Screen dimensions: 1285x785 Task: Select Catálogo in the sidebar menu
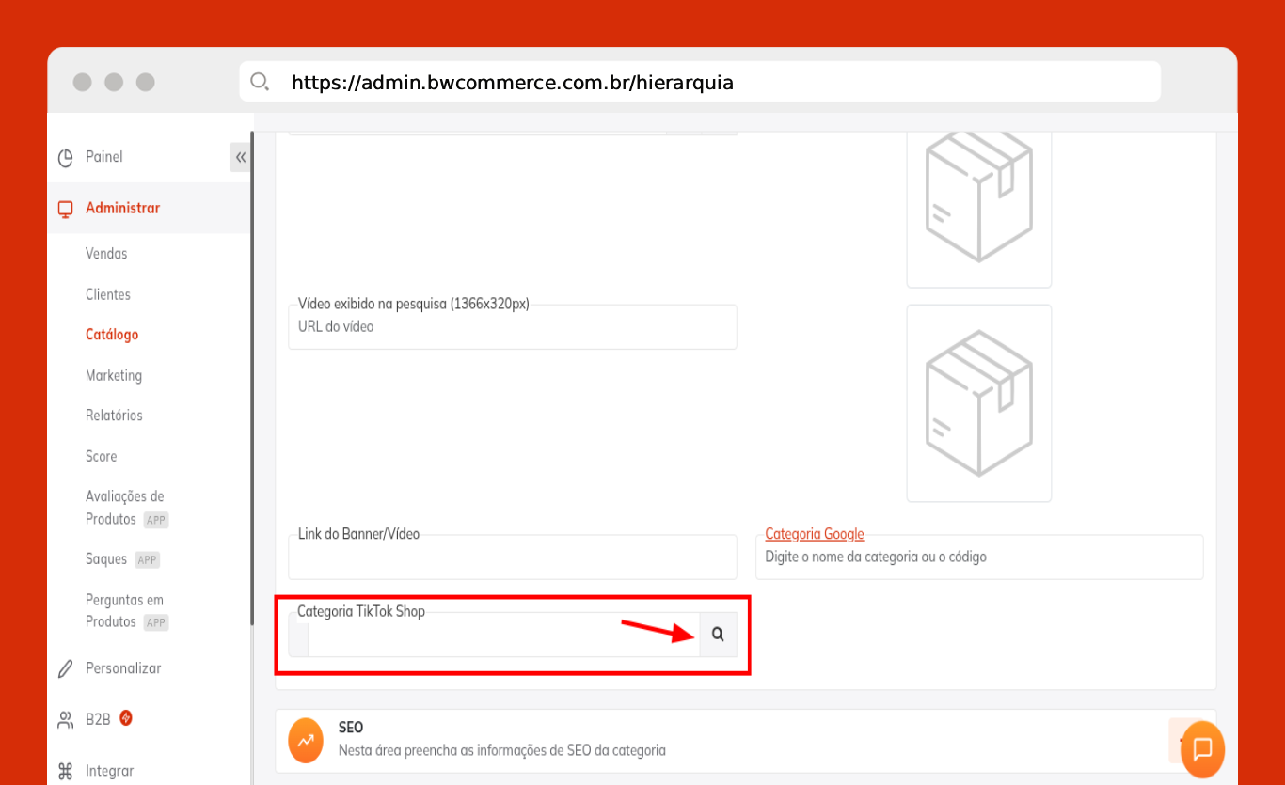112,335
